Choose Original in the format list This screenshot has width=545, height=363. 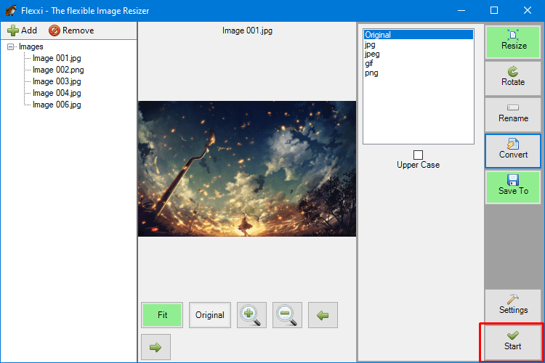pos(418,35)
